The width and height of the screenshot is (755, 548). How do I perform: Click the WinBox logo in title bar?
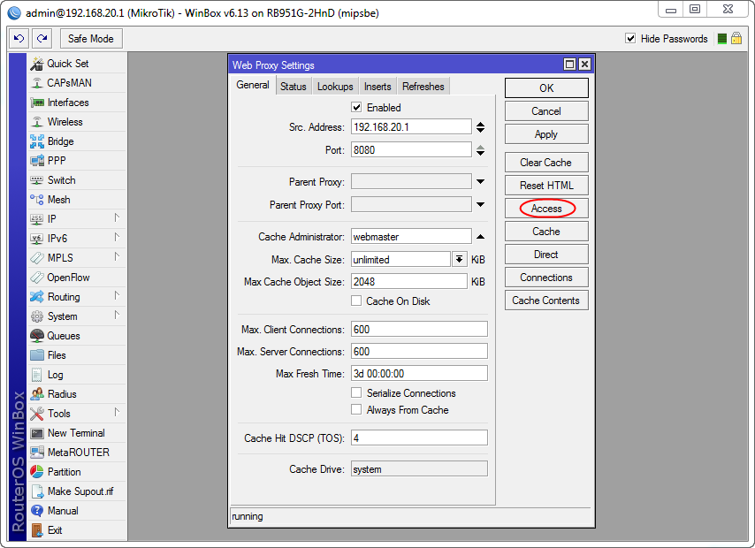point(14,13)
